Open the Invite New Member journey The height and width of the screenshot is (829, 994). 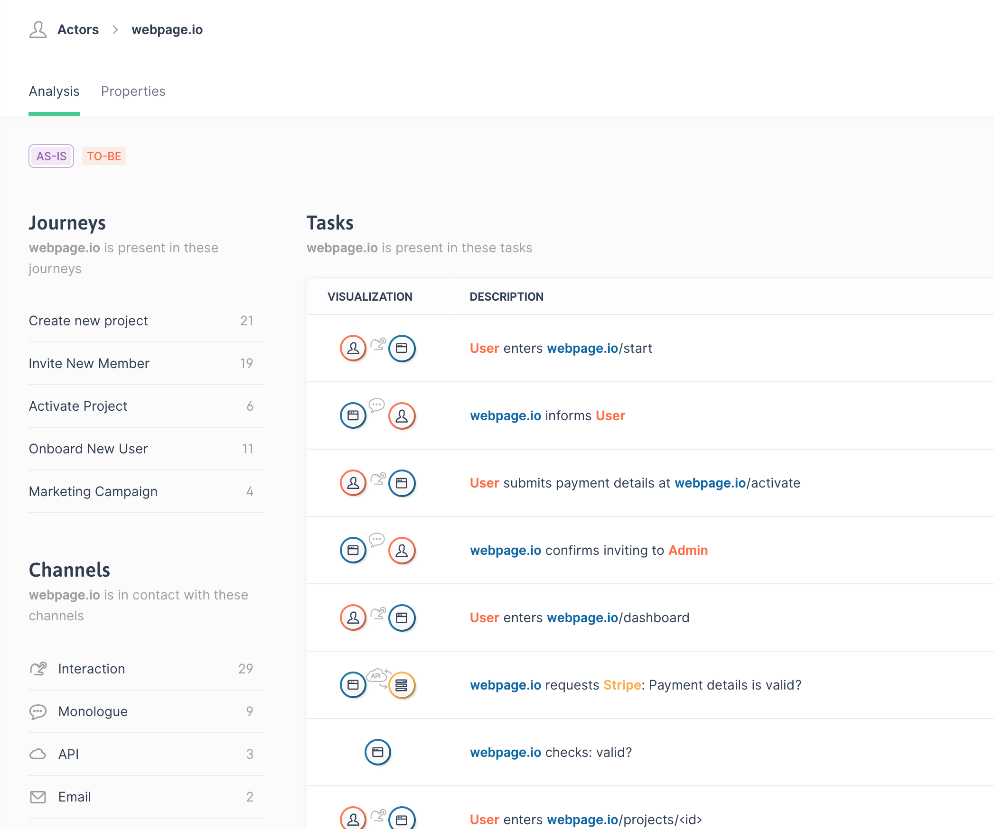click(x=89, y=363)
